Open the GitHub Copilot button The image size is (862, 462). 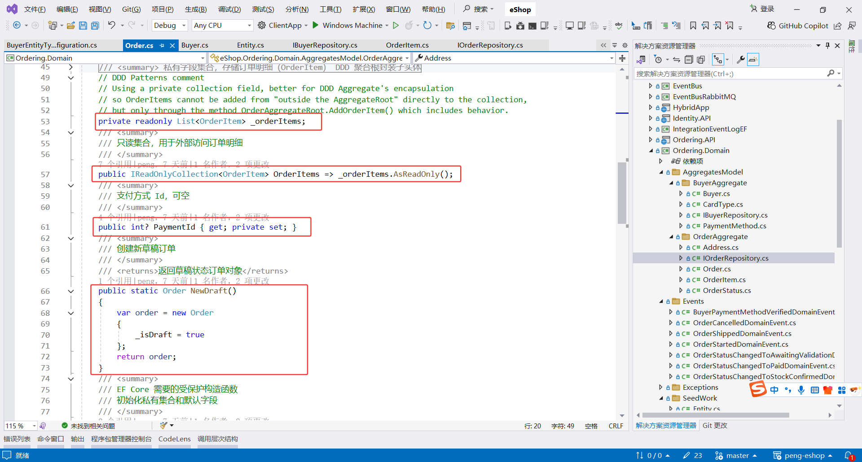pos(798,26)
